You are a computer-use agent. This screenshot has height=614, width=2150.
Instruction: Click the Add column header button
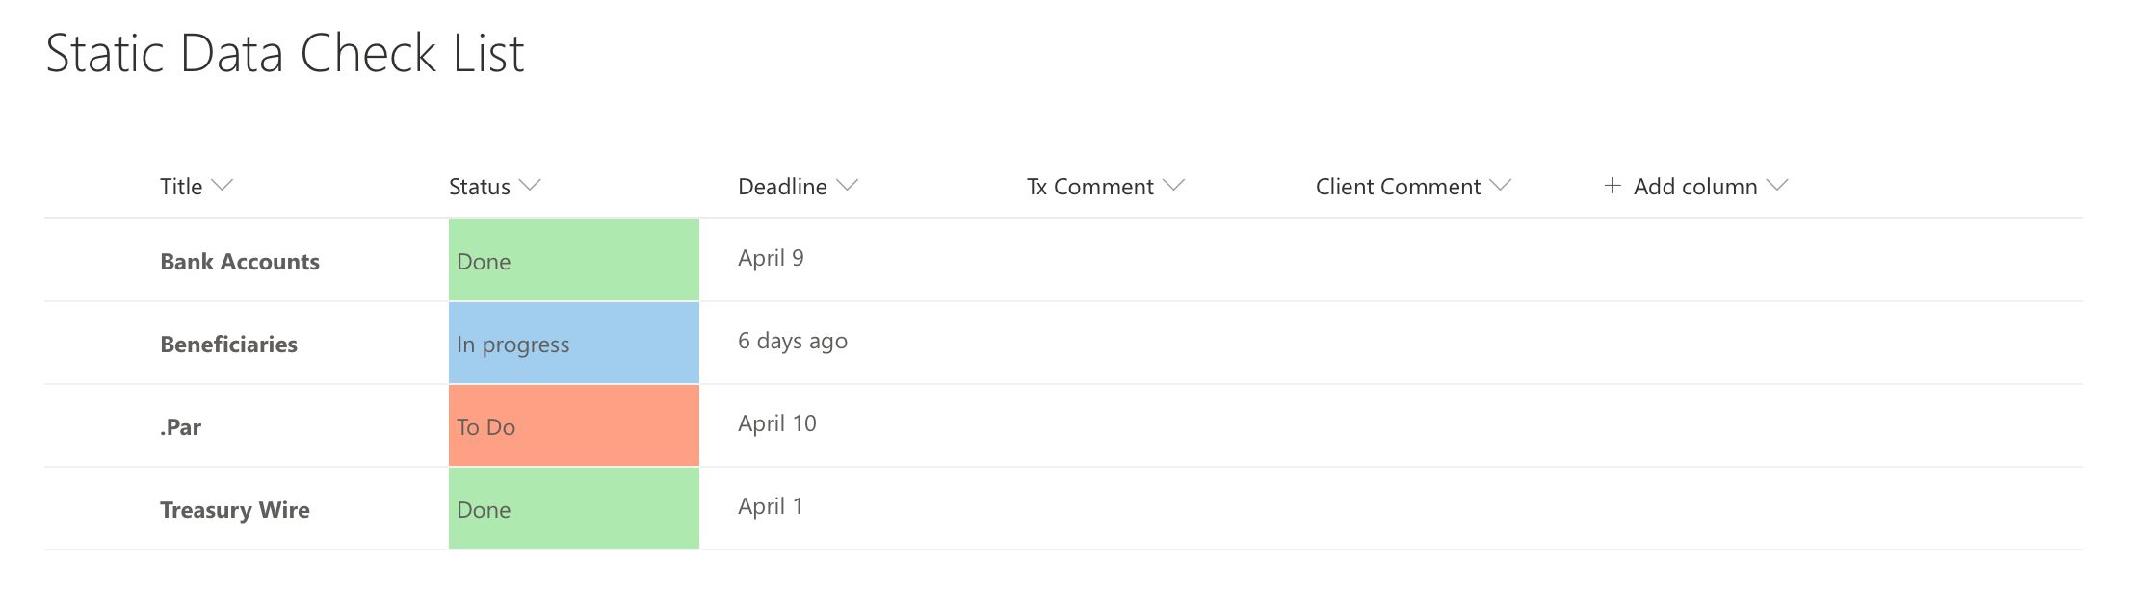1695,187
